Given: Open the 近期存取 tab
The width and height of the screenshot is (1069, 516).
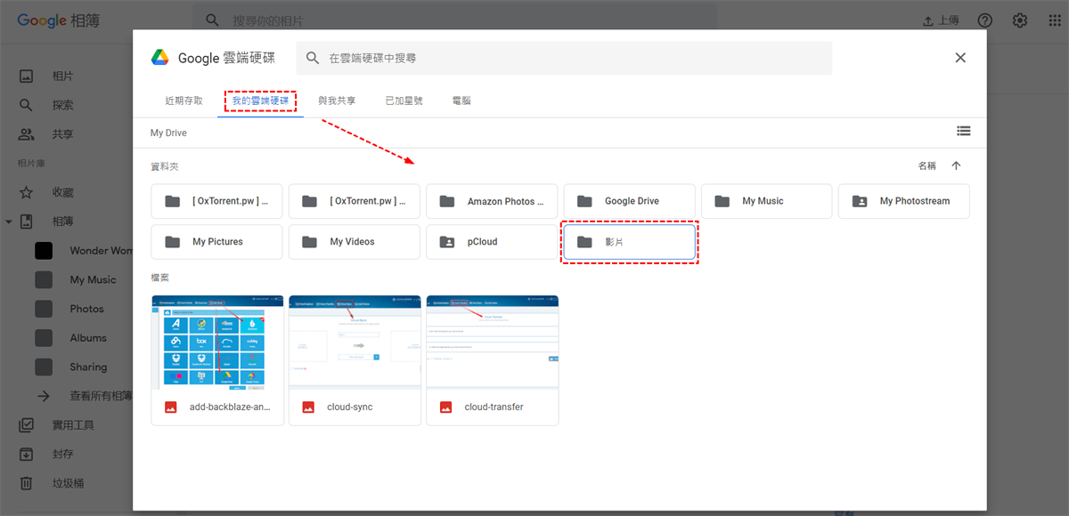Looking at the screenshot, I should point(184,101).
